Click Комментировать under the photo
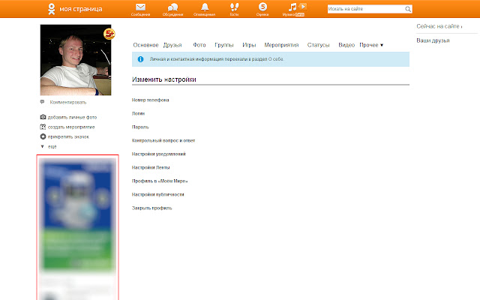 click(68, 102)
